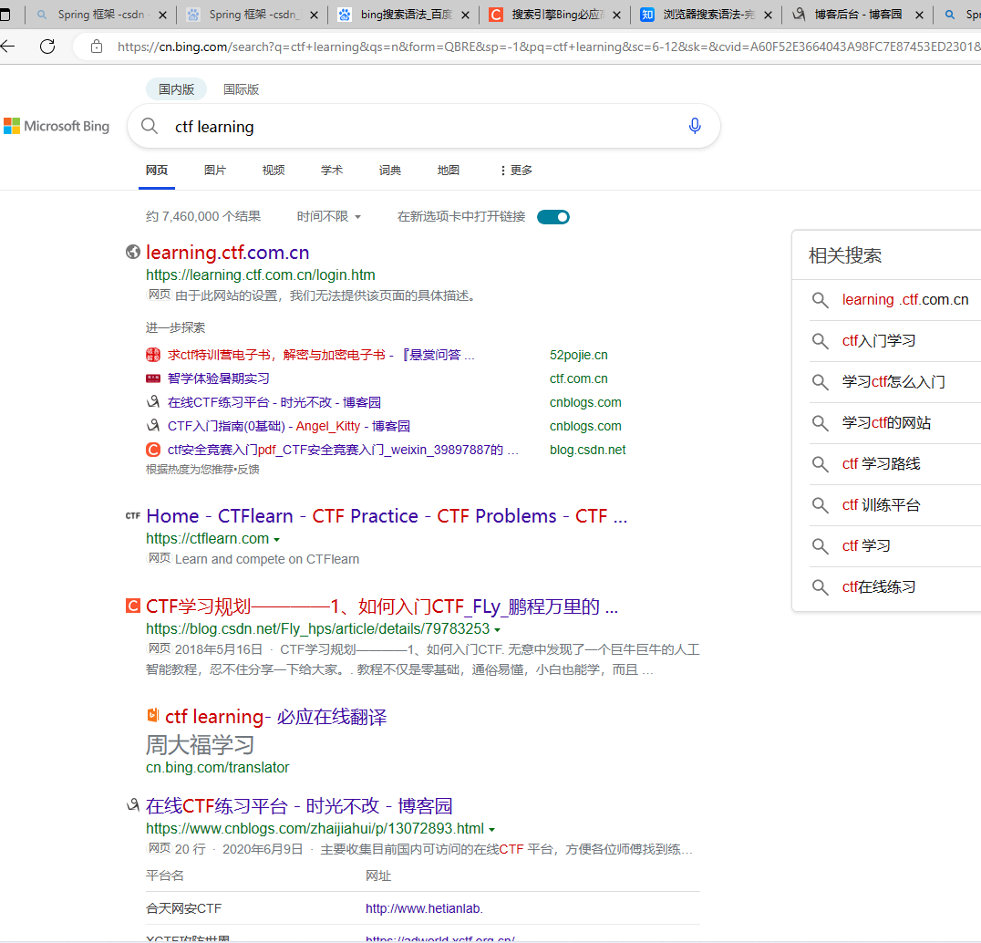This screenshot has height=943, width=981.
Task: Open the cn.bing.com/translator link
Action: [x=218, y=768]
